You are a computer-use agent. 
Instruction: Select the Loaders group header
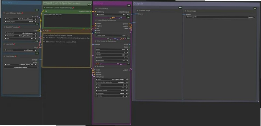tap(21, 3)
